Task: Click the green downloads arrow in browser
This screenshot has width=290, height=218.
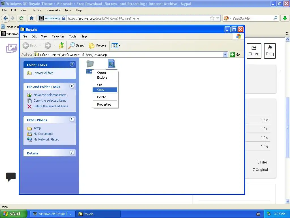Action: 285,18
